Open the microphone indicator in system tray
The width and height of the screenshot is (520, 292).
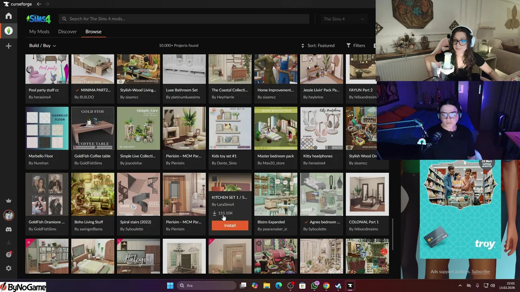tap(477, 286)
